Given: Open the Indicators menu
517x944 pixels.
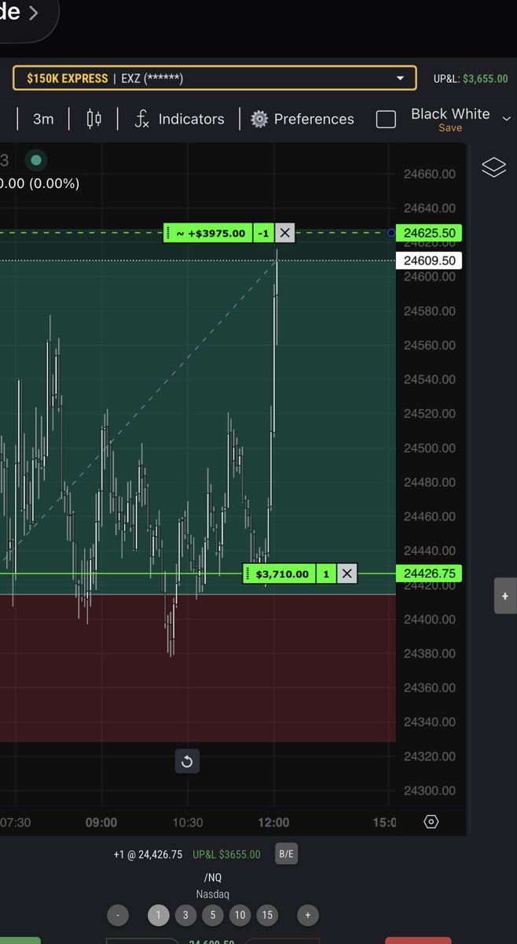Looking at the screenshot, I should [179, 119].
